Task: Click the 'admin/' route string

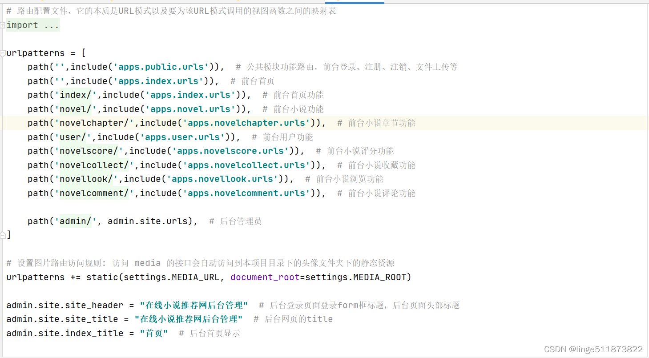Action: (76, 221)
